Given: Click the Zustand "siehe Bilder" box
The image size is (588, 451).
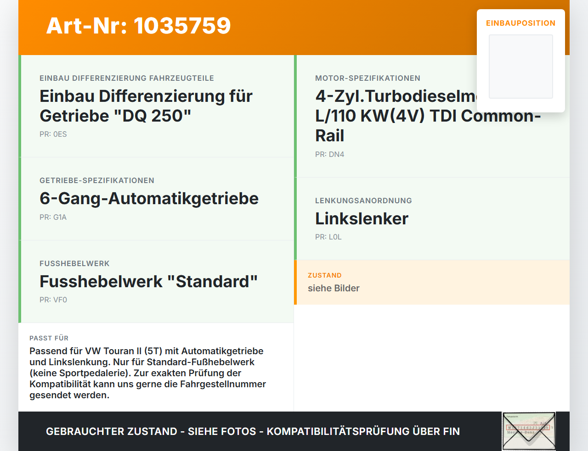Looking at the screenshot, I should click(432, 282).
